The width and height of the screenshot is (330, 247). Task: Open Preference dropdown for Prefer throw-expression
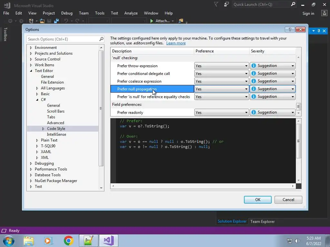(222, 66)
